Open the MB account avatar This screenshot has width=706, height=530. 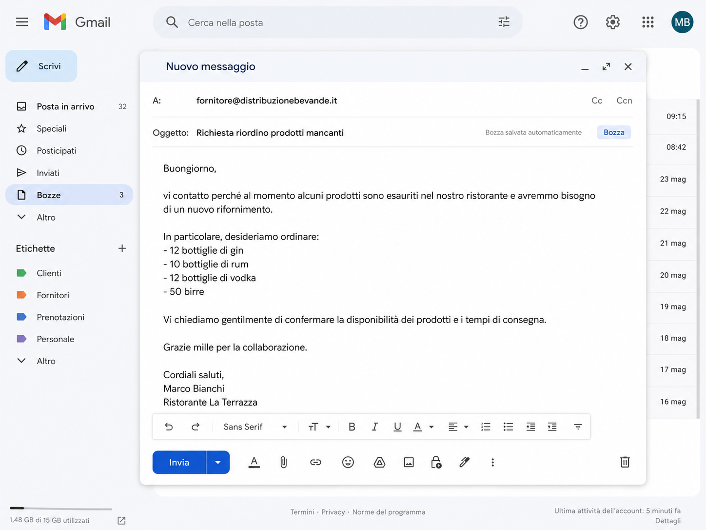coord(682,22)
